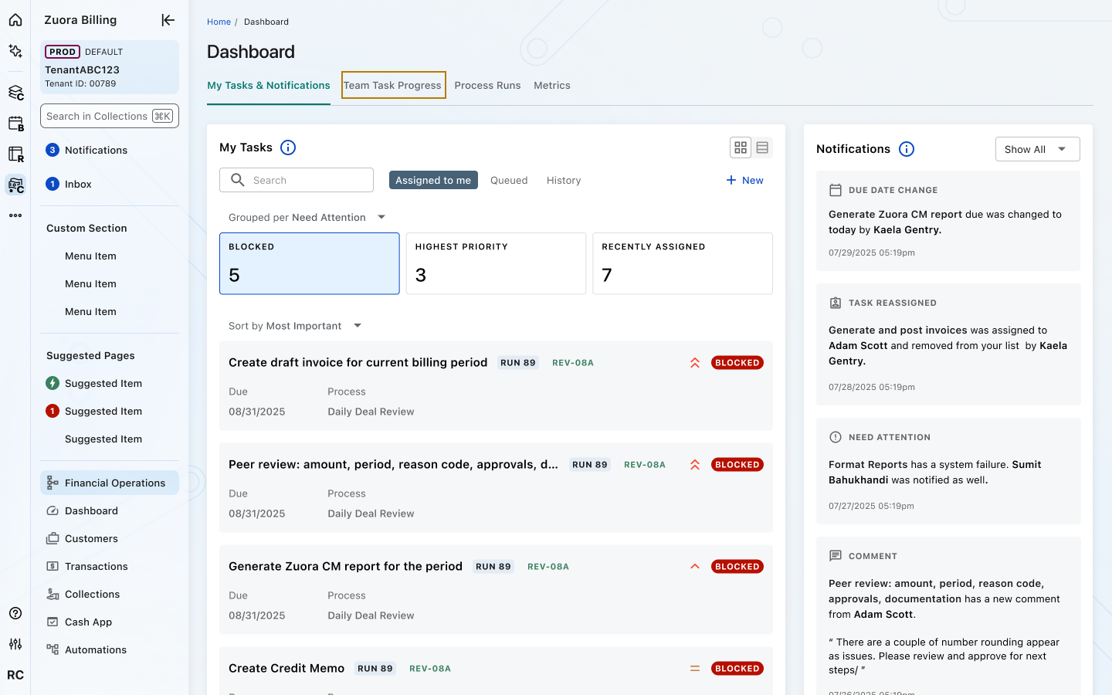1112x695 pixels.
Task: Select the Recently Assigned tile
Action: (683, 263)
